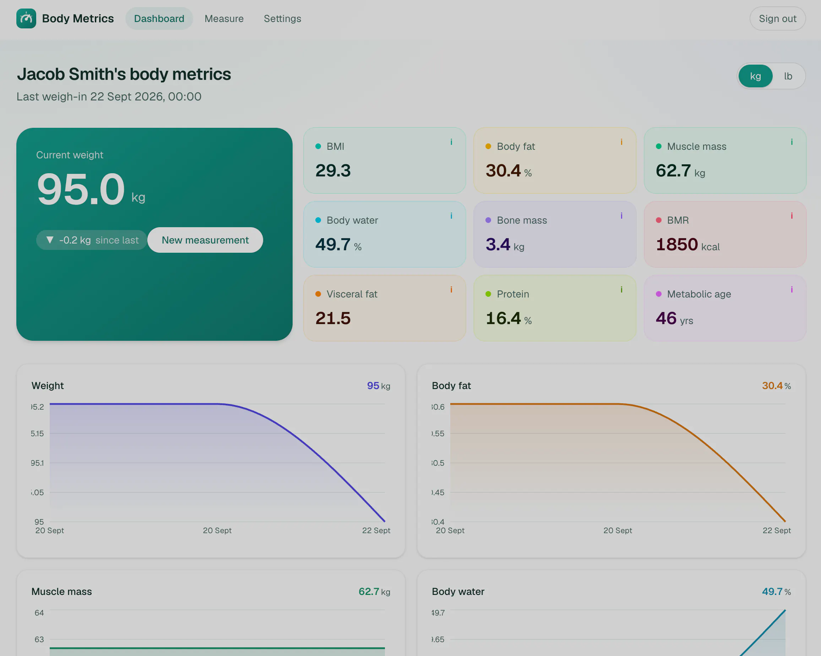Switch units to kg
The width and height of the screenshot is (821, 656).
pyautogui.click(x=756, y=76)
